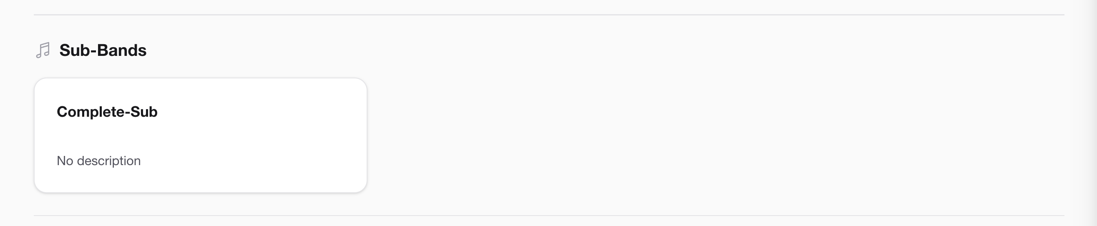This screenshot has width=1097, height=226.
Task: Click the word "Complete" in card title
Action: 90,112
